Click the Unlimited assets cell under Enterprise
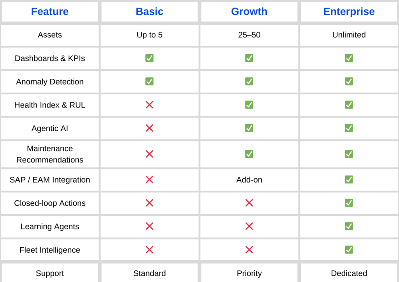This screenshot has width=399, height=282. [x=349, y=35]
